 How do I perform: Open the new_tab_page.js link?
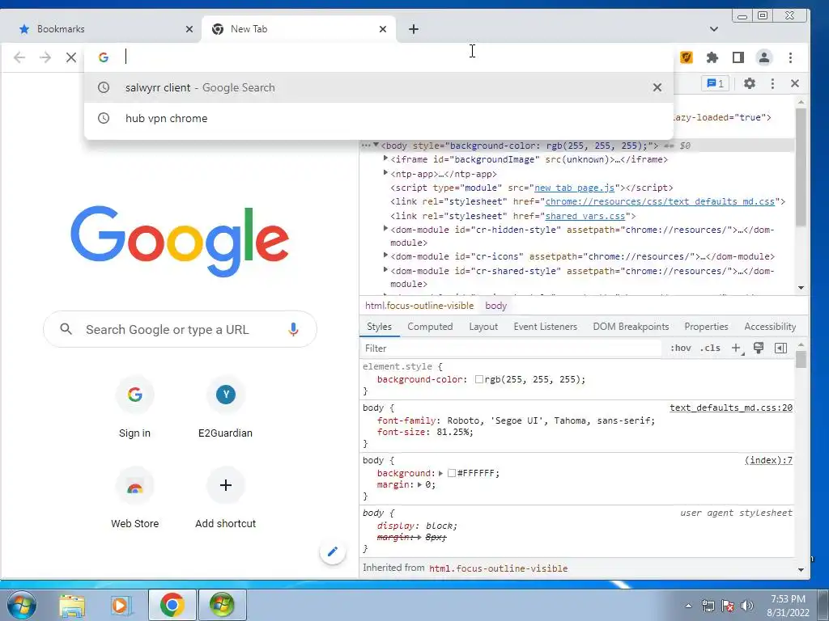tap(574, 188)
